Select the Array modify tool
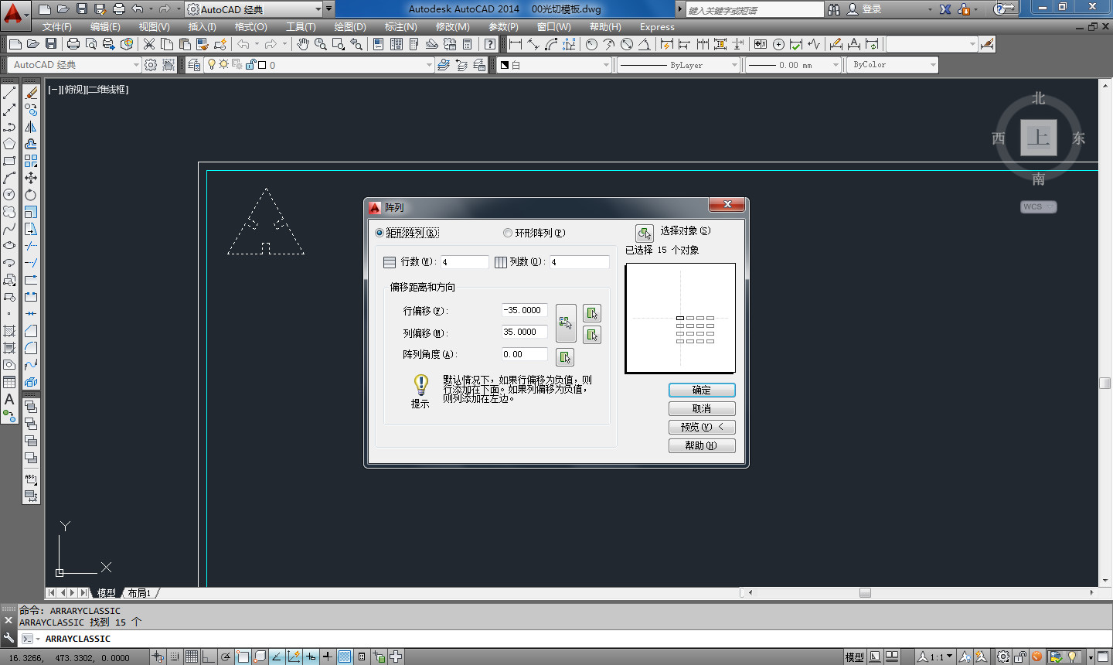The height and width of the screenshot is (665, 1113). point(31,161)
